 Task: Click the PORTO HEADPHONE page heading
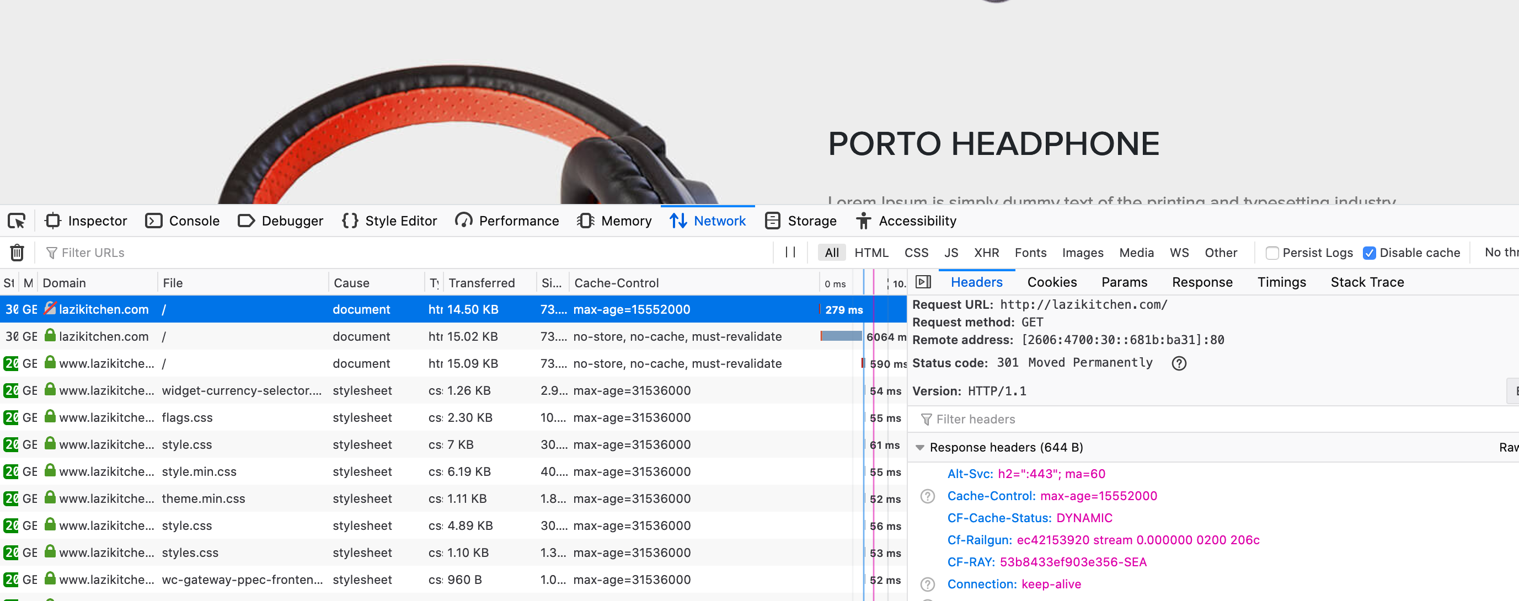tap(993, 144)
